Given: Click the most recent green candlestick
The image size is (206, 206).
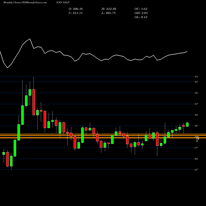Looking at the screenshot, I should point(187,124).
